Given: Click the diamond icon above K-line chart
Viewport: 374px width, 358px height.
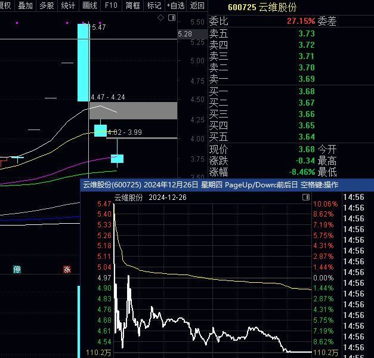Looking at the screenshot, I should coord(160,17).
